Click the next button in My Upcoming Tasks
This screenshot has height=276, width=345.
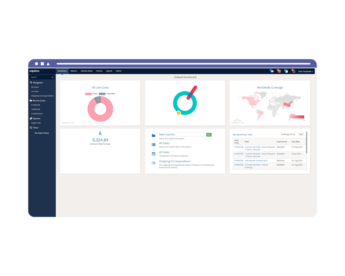point(300,134)
